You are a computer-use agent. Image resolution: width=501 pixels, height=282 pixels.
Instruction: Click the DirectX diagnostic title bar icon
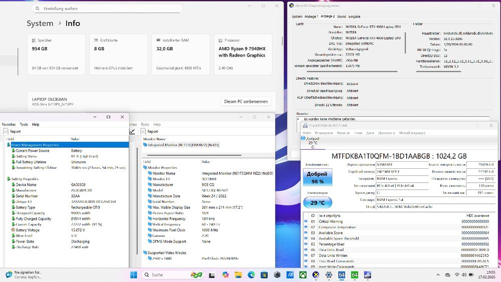coord(292,6)
